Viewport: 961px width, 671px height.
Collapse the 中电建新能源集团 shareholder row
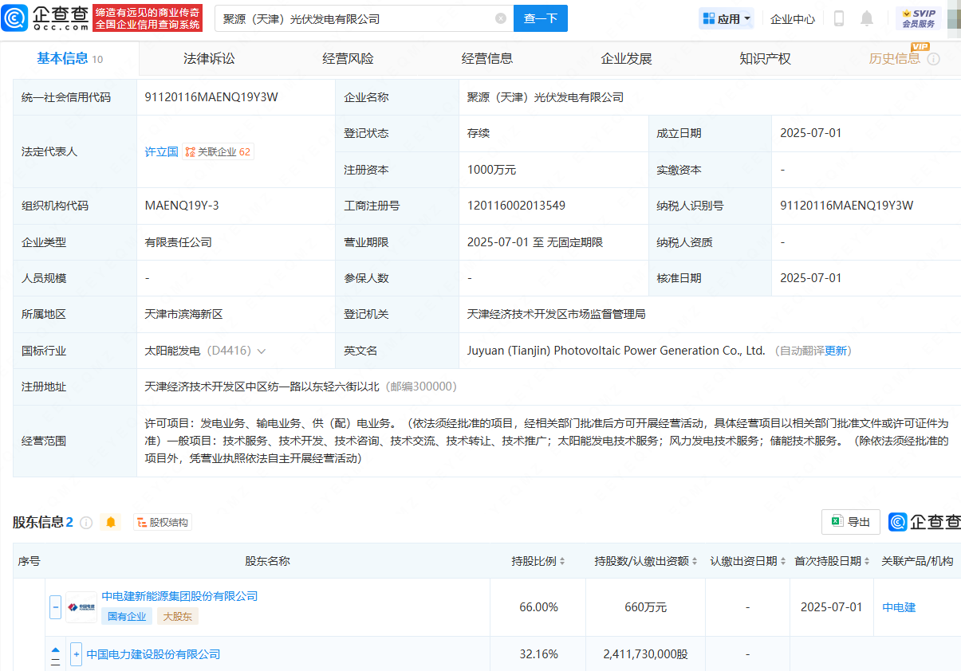pos(55,607)
